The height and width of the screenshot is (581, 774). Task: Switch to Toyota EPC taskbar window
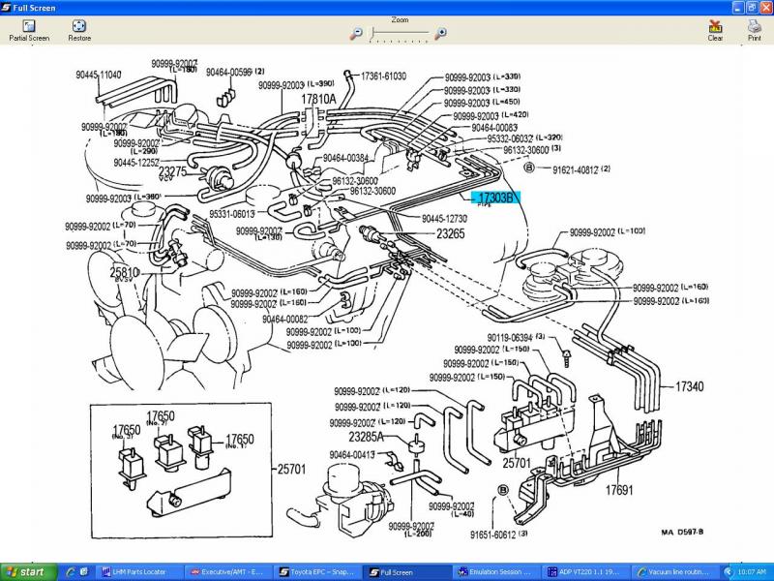tap(316, 572)
